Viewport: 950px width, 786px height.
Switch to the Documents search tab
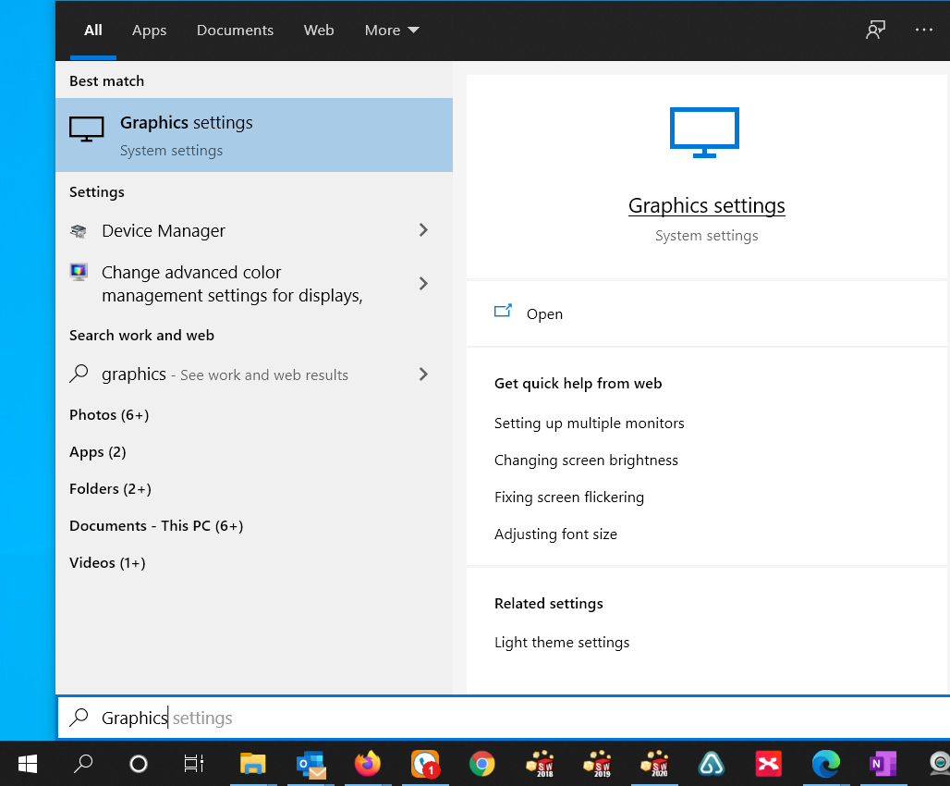click(x=235, y=30)
